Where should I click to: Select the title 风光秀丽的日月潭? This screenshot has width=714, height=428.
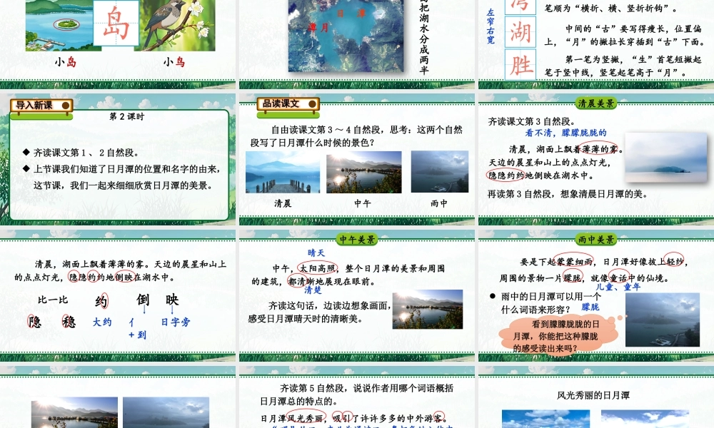593,396
